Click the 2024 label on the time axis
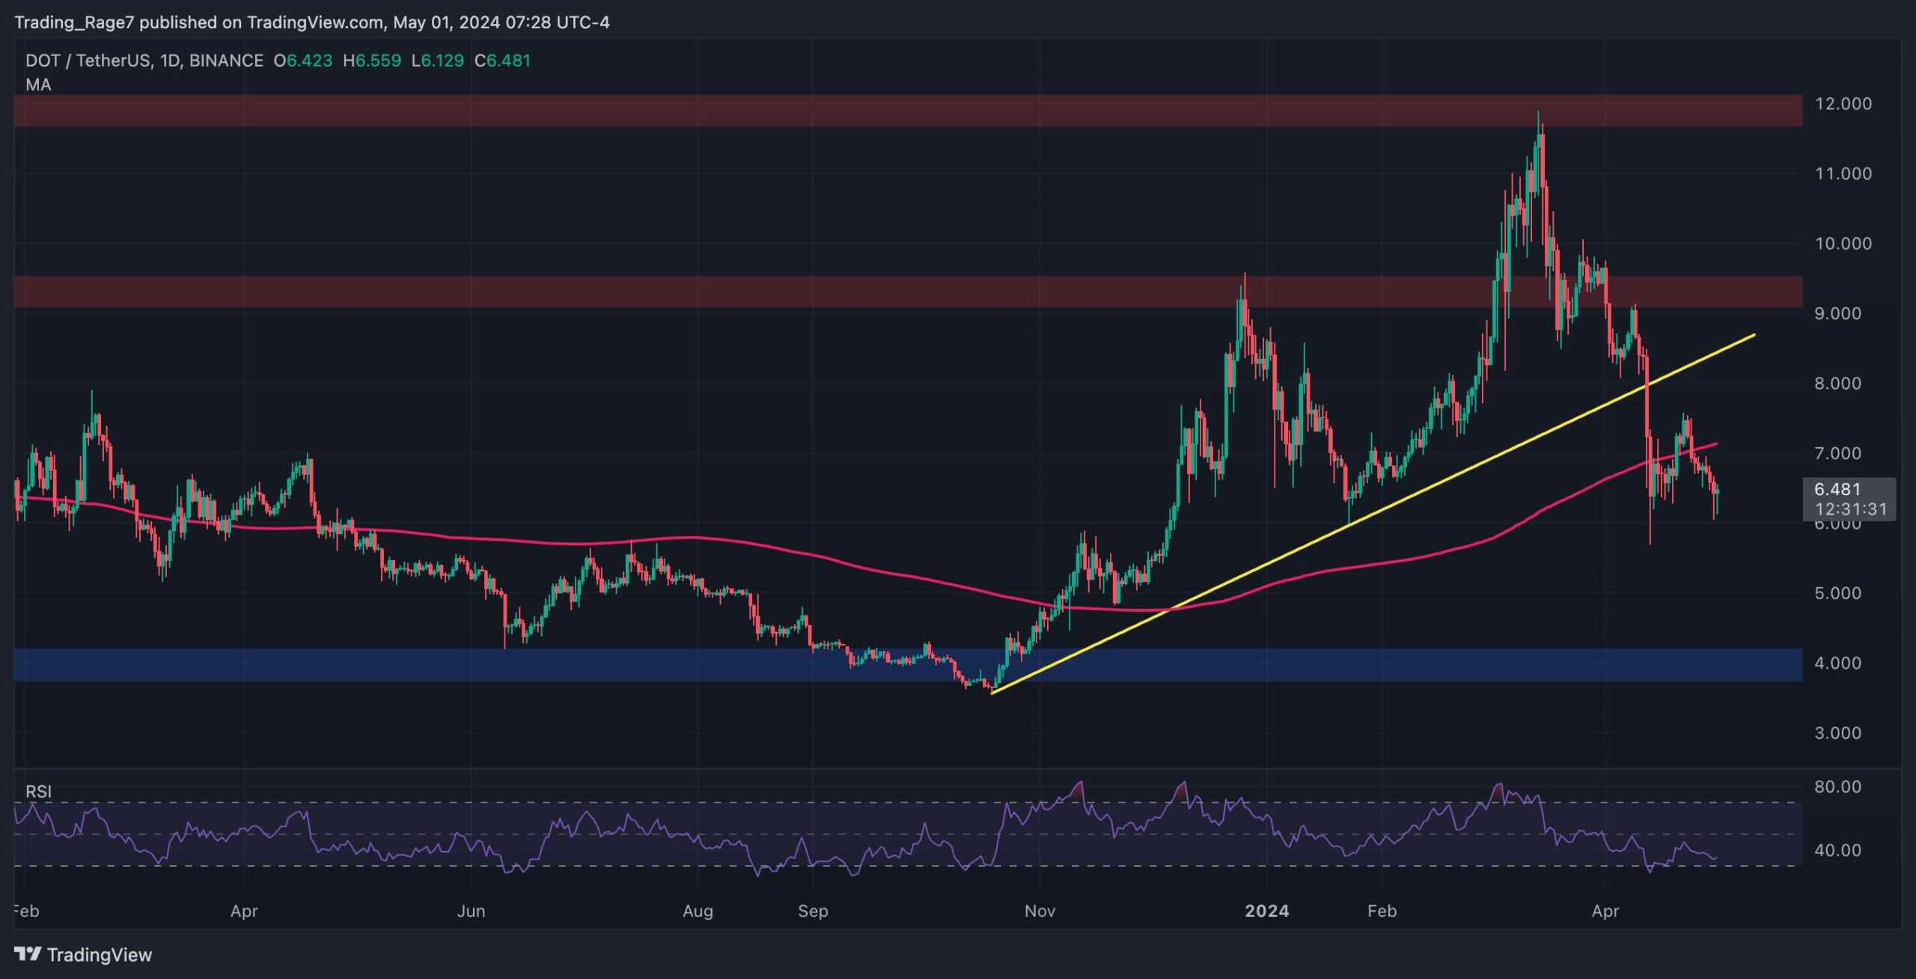Image resolution: width=1916 pixels, height=979 pixels. pyautogui.click(x=1266, y=911)
